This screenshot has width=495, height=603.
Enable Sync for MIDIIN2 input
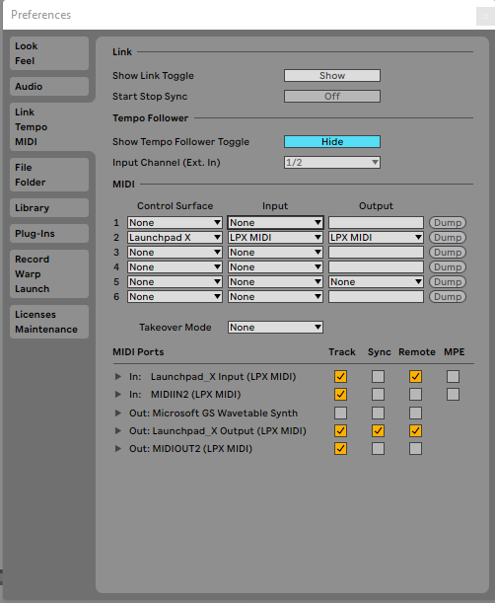(x=379, y=394)
